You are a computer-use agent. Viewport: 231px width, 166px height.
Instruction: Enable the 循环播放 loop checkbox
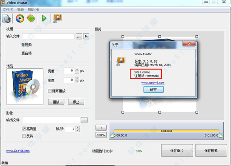click(50, 91)
